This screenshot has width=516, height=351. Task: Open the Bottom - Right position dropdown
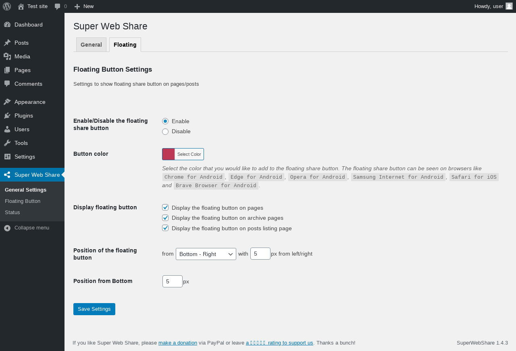pyautogui.click(x=206, y=254)
